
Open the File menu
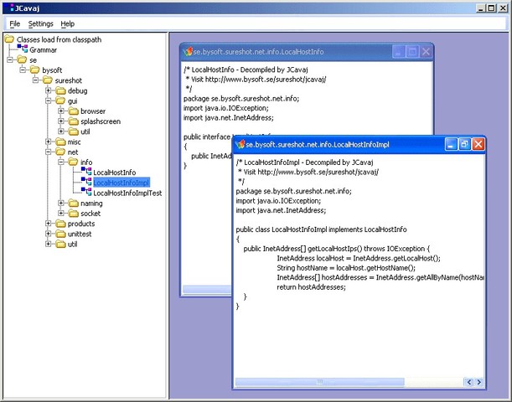point(15,23)
